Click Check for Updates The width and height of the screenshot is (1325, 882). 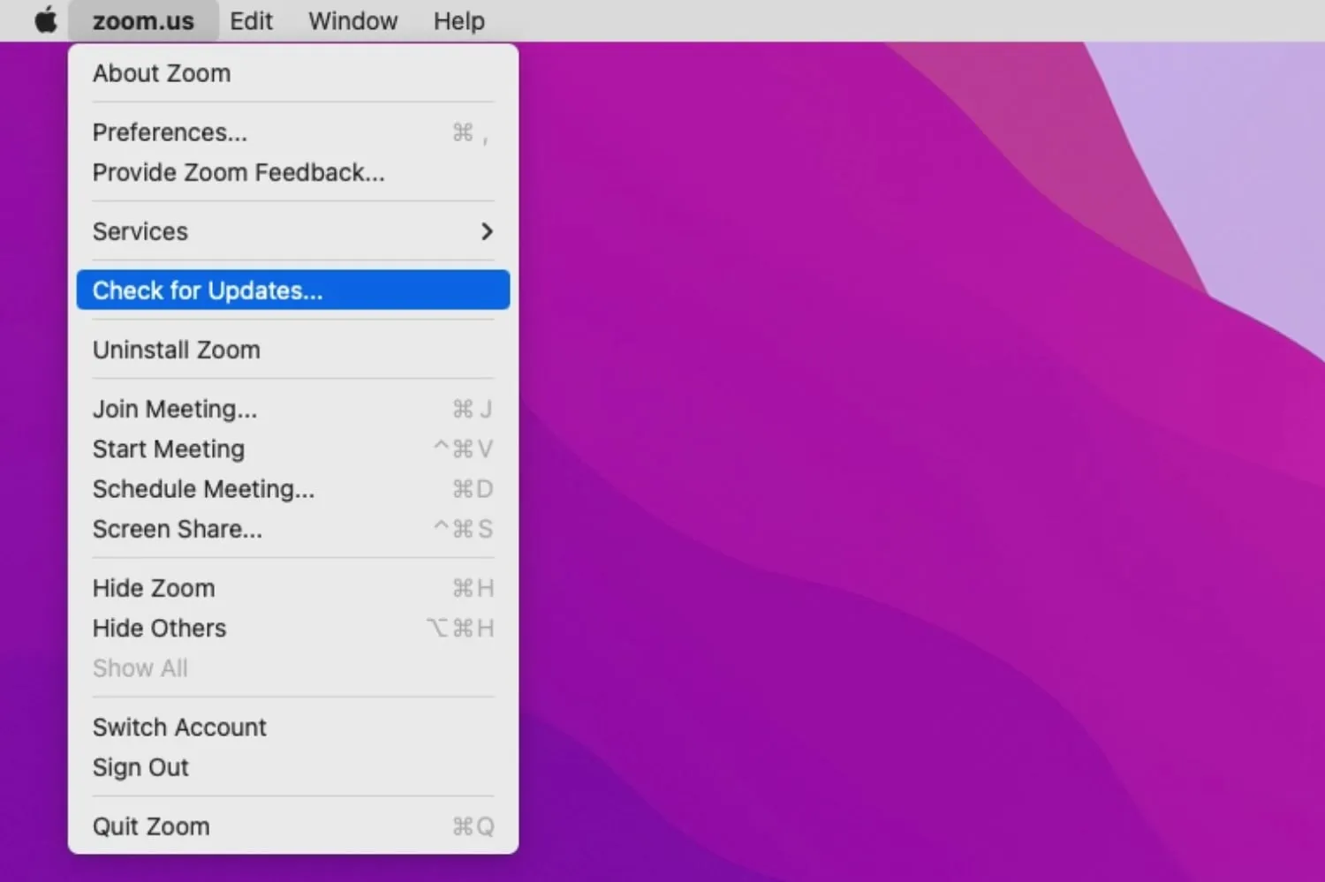[208, 290]
